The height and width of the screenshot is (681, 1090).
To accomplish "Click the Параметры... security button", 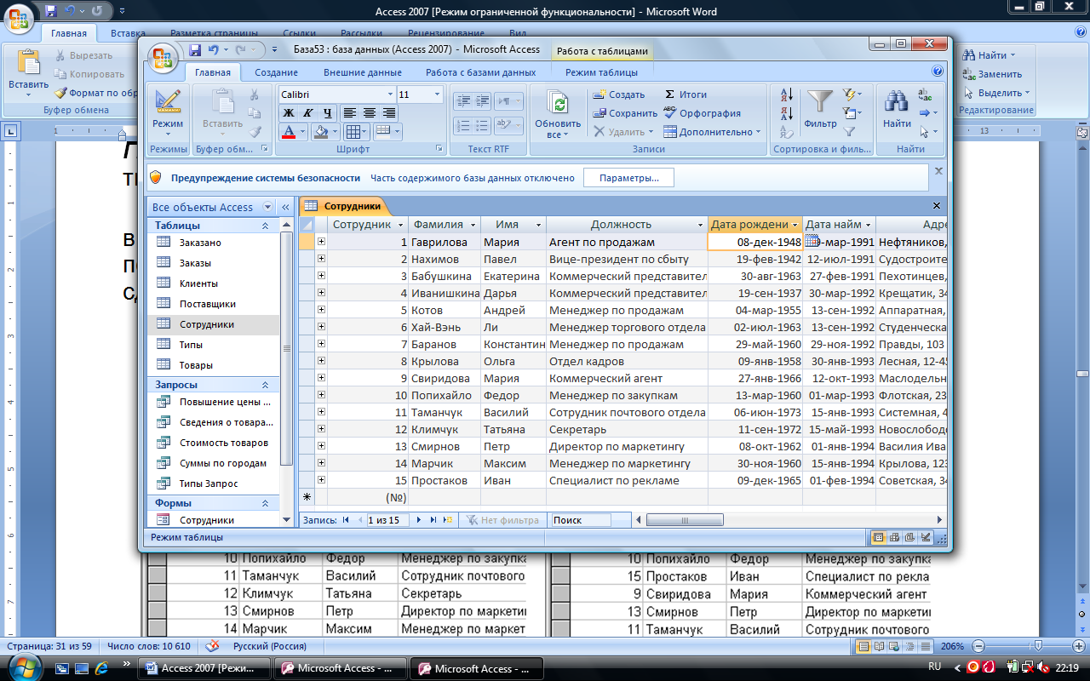I will (628, 178).
